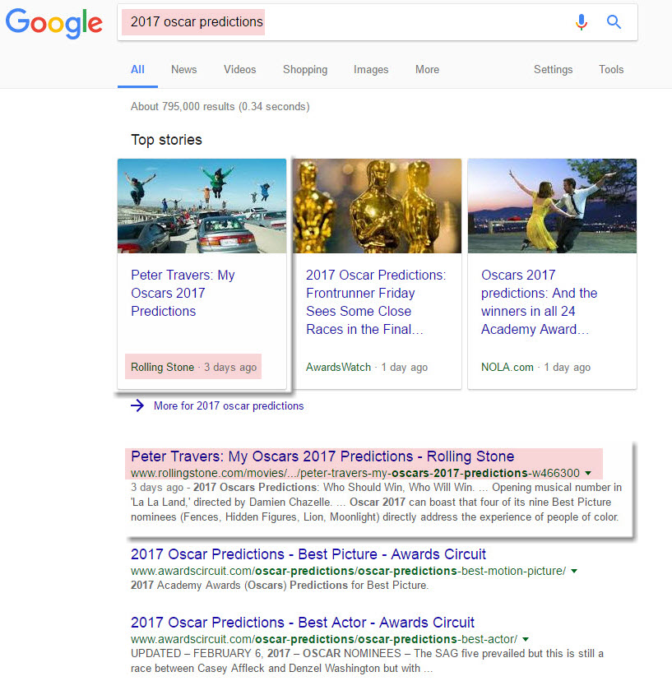672x681 pixels.
Task: Start voice search with the microphone icon
Action: coord(582,21)
